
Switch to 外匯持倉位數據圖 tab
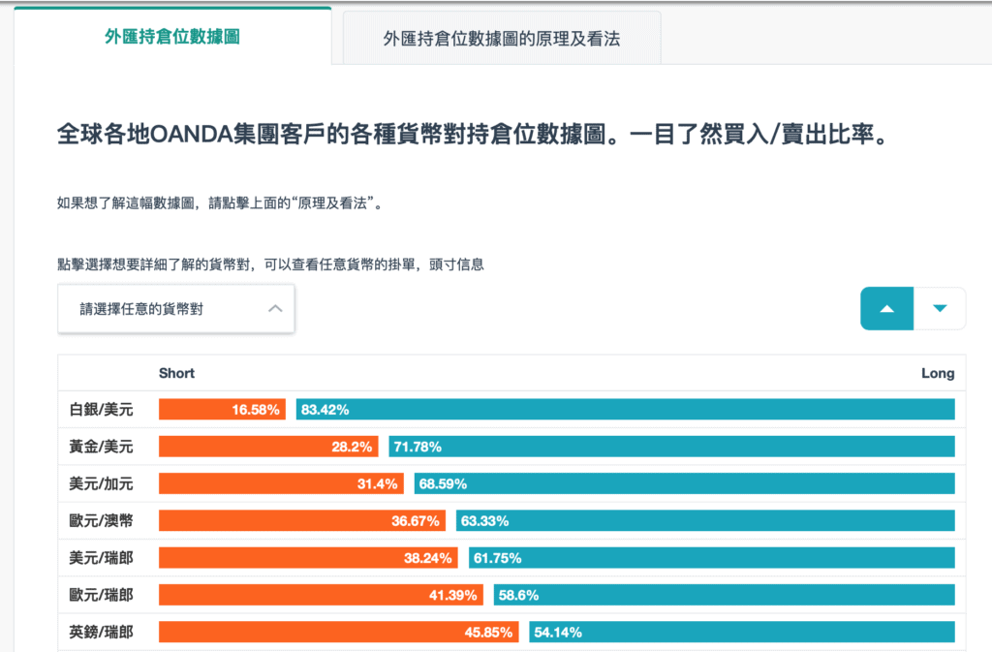[x=172, y=36]
